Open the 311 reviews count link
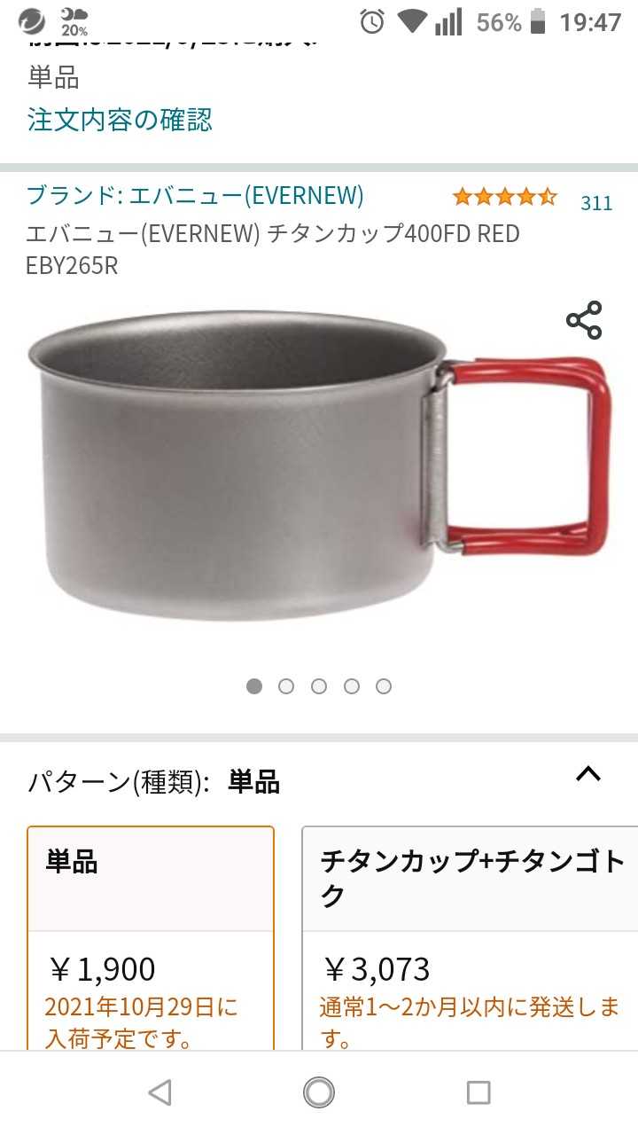 pos(596,203)
